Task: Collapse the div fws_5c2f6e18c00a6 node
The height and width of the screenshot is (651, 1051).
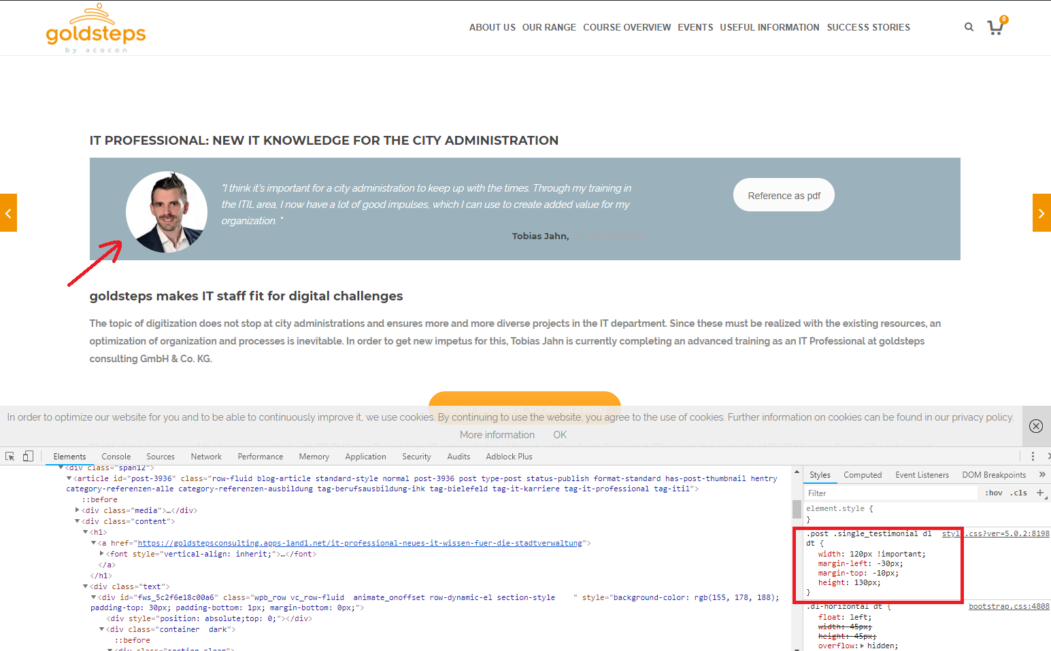Action: (93, 597)
